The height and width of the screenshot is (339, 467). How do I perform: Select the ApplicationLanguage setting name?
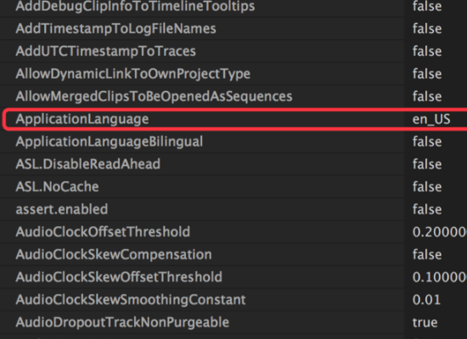coord(82,119)
